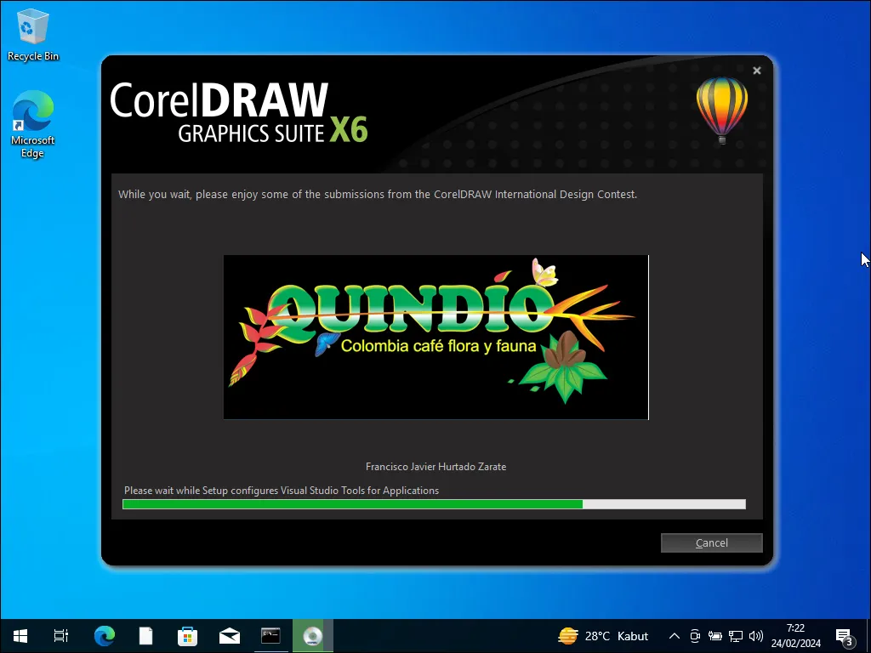The width and height of the screenshot is (871, 653).
Task: Open notification center showing 3 alerts
Action: point(845,635)
